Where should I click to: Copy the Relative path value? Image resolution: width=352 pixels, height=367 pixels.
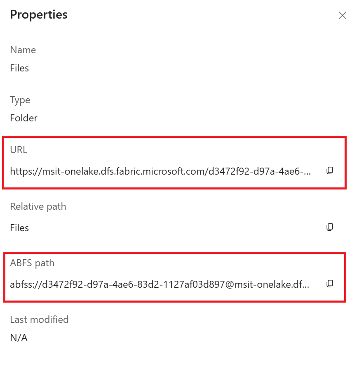[330, 227]
